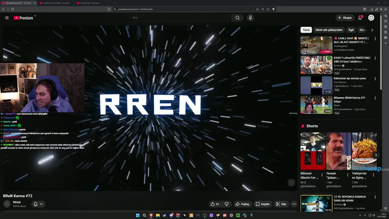
Task: Select the partially visible Size chip
Action: (x=362, y=30)
